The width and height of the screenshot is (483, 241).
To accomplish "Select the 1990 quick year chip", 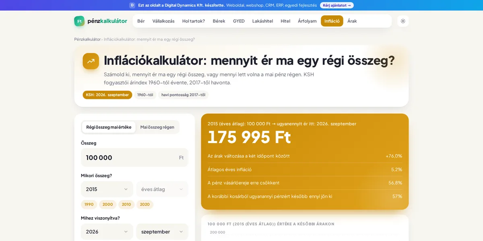I will [89, 204].
